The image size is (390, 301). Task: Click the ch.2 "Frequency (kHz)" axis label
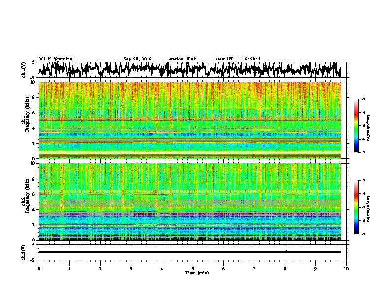point(27,196)
